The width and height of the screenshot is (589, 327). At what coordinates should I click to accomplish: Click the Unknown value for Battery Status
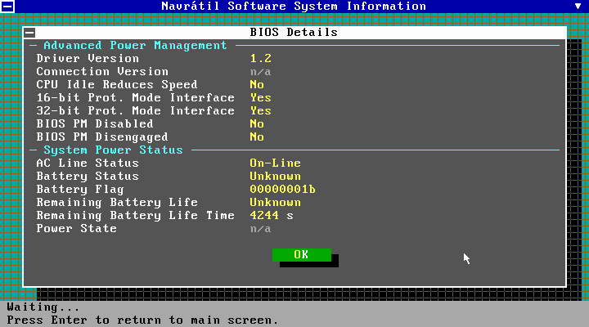point(275,177)
